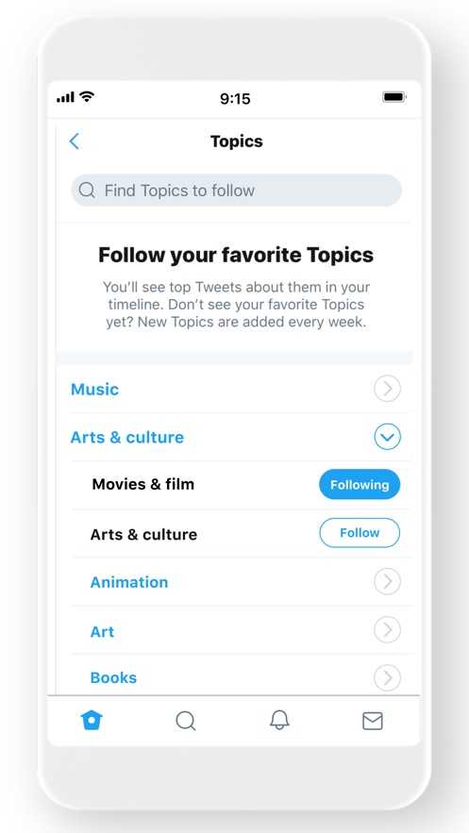The width and height of the screenshot is (469, 833).
Task: Click the magnifier icon in search field
Action: tap(87, 191)
